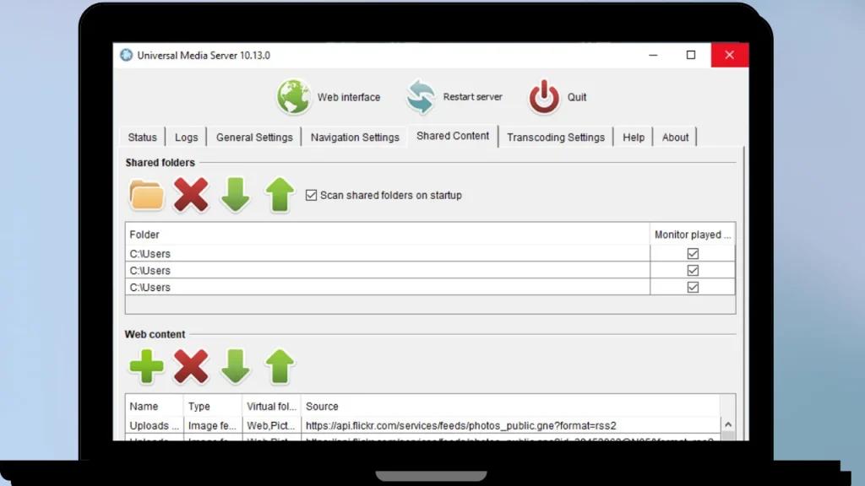Click the Web interface label

[349, 97]
